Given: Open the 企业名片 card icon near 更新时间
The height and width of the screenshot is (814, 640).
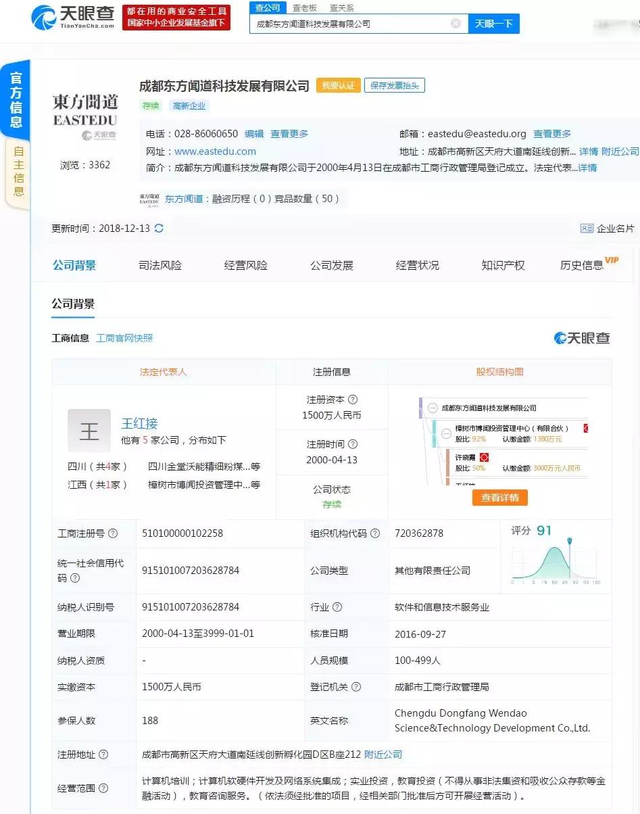Looking at the screenshot, I should (x=587, y=229).
